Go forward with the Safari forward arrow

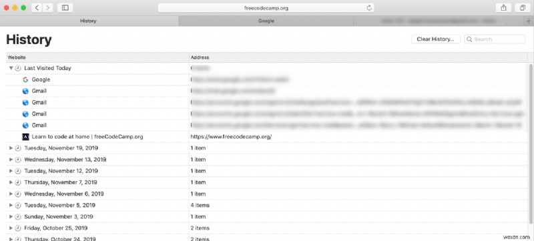pyautogui.click(x=47, y=8)
